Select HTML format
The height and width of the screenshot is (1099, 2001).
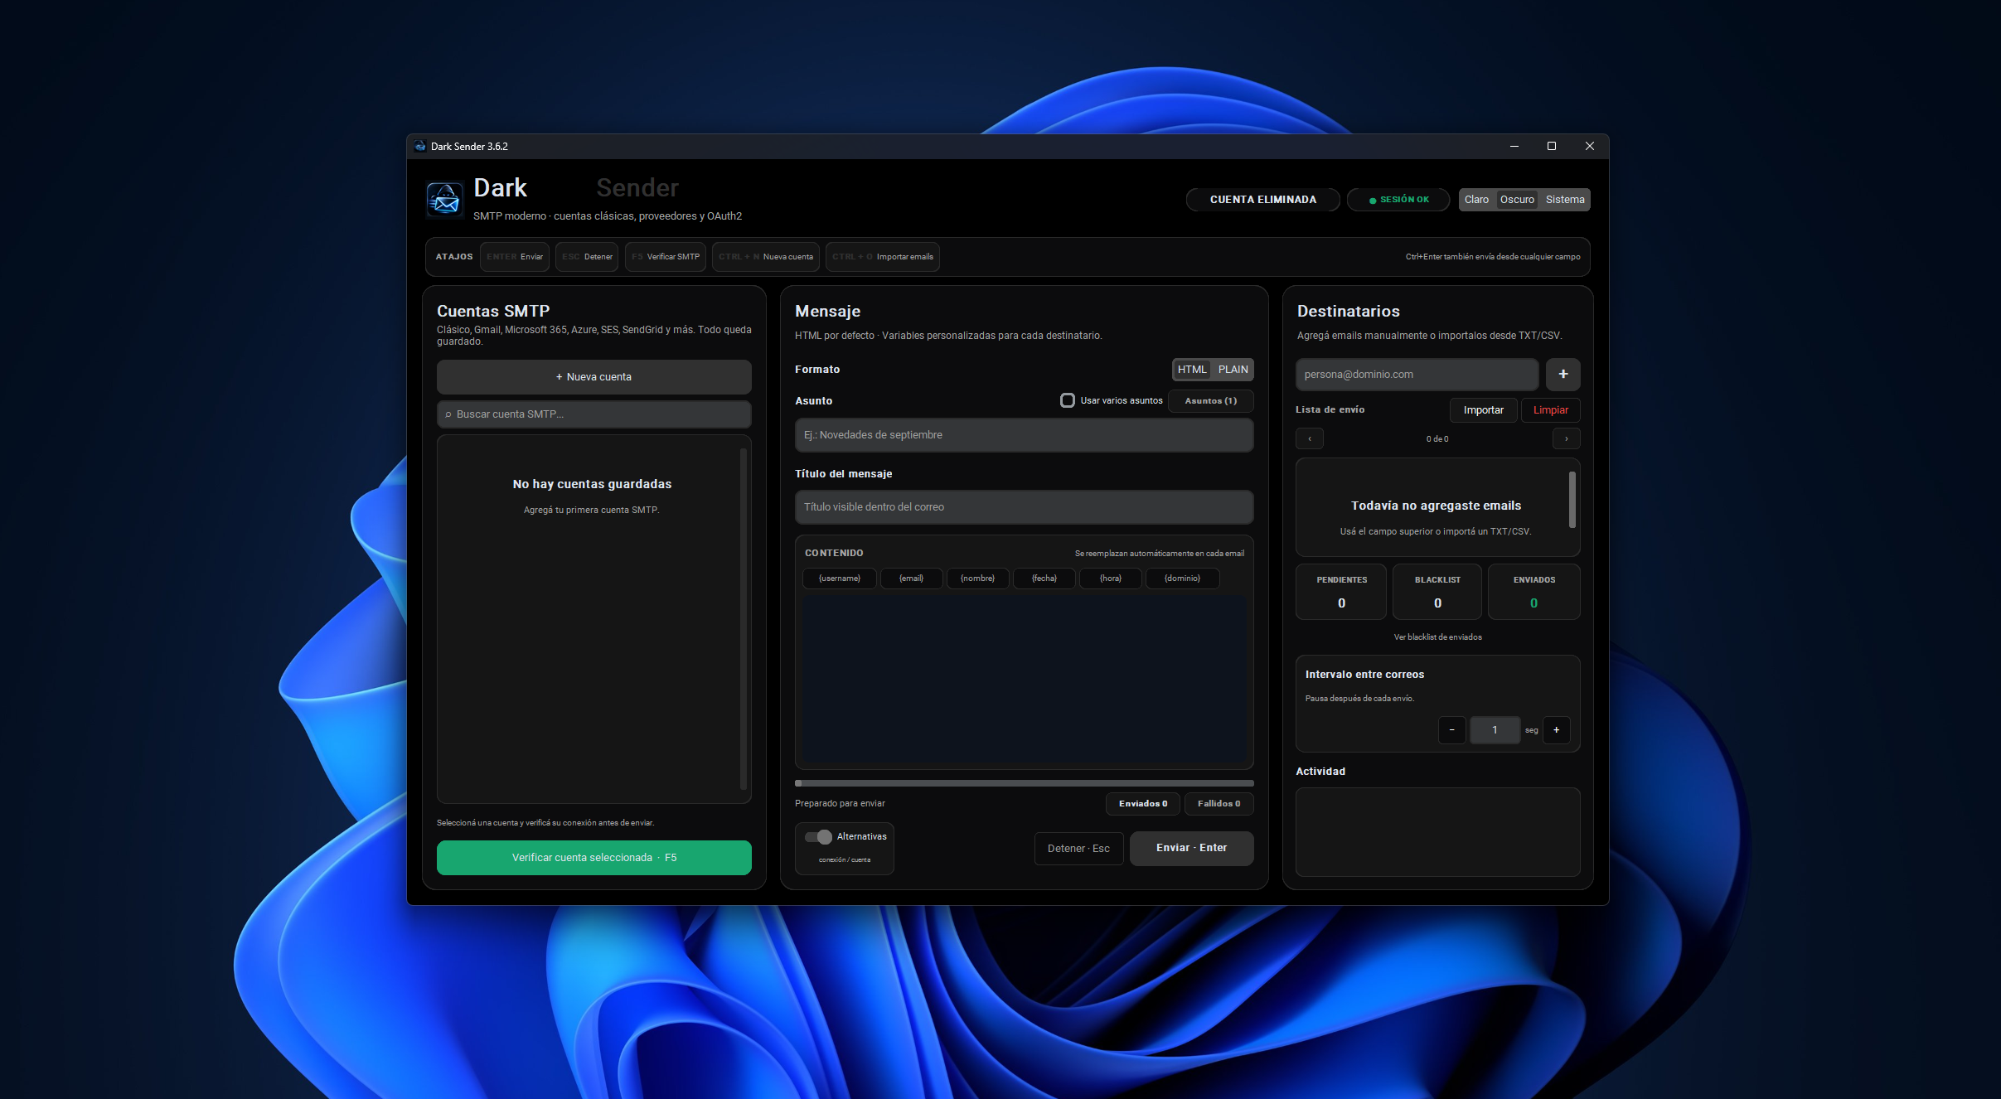[1192, 370]
